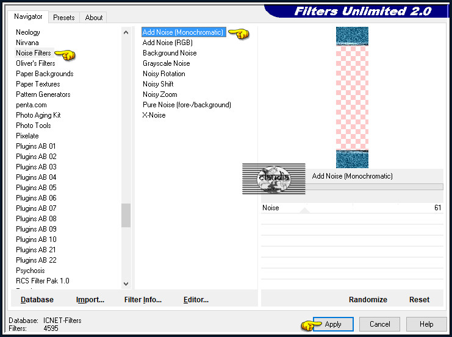Click scroll-up arrow of category list
Viewport: 452px width, 337px height.
126,32
